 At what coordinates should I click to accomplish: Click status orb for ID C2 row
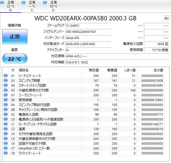[x=6, y=129]
